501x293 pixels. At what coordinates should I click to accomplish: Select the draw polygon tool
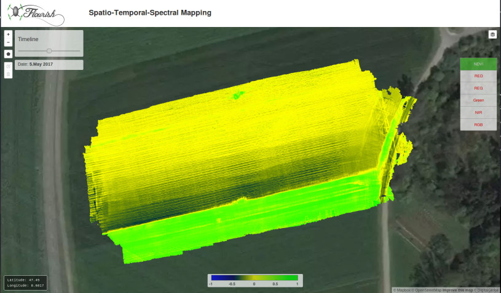click(x=9, y=54)
